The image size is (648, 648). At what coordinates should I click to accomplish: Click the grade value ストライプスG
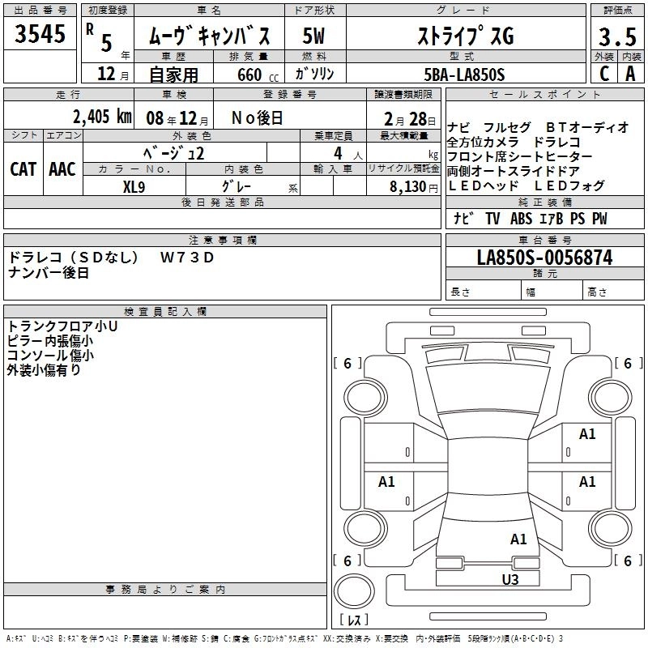point(466,36)
